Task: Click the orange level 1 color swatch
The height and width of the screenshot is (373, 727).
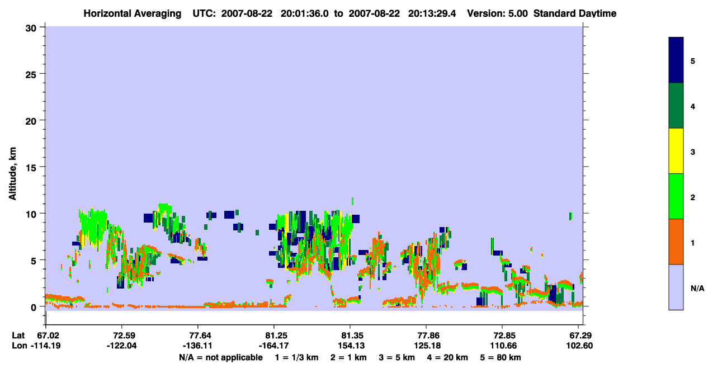Action: point(676,242)
